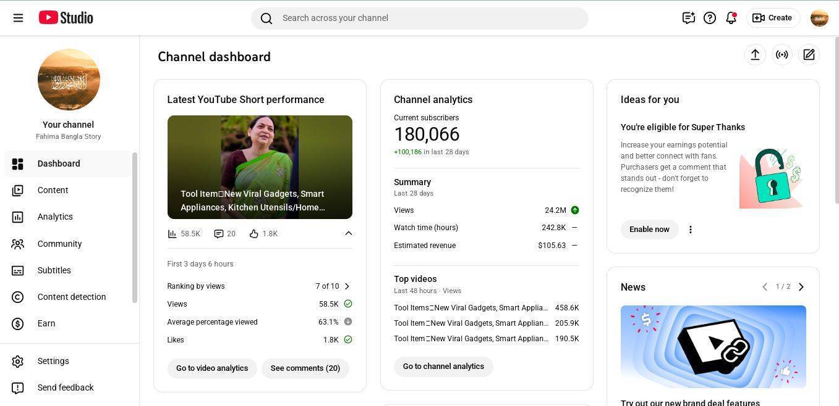Toggle the hamburger navigation menu

tap(18, 18)
